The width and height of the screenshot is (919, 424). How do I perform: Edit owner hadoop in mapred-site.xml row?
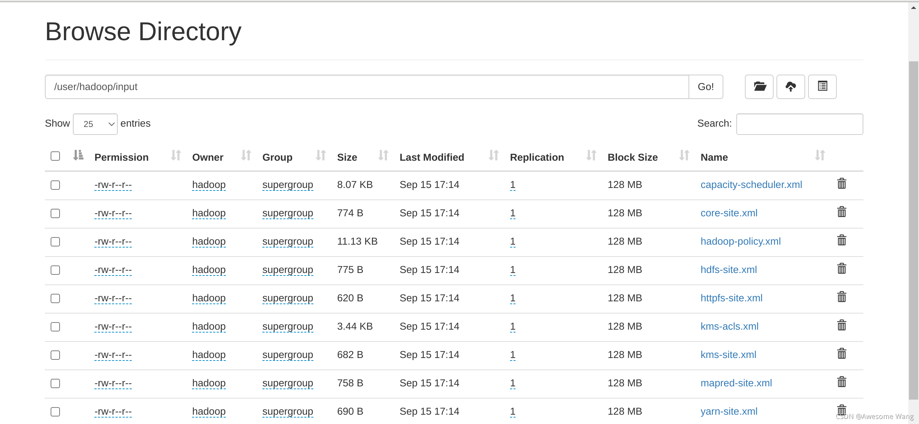click(x=209, y=383)
